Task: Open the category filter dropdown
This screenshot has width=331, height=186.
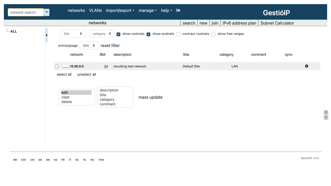Action: pyautogui.click(x=102, y=34)
